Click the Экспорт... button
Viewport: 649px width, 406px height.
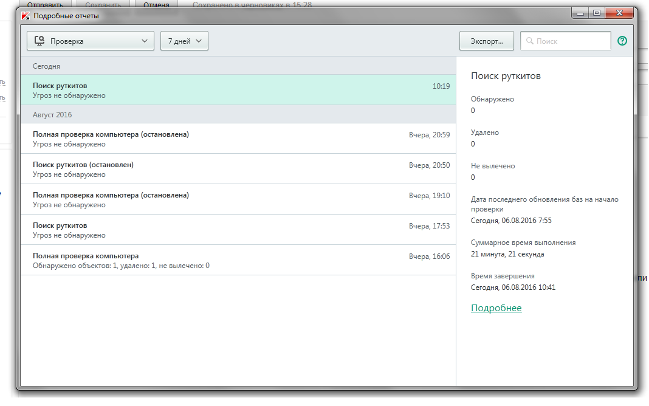(x=487, y=41)
